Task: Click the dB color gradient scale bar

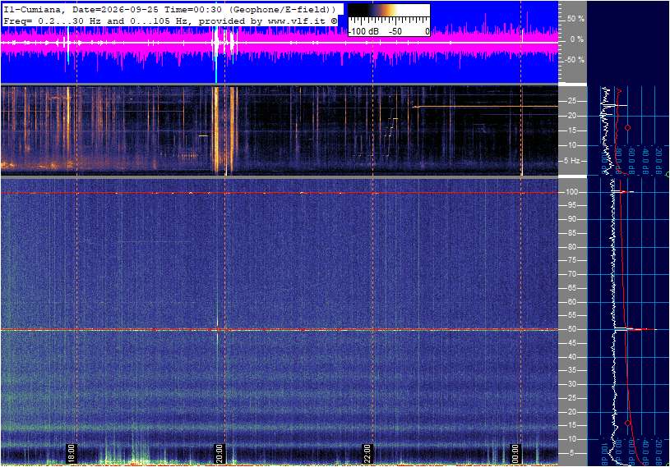Action: click(389, 11)
